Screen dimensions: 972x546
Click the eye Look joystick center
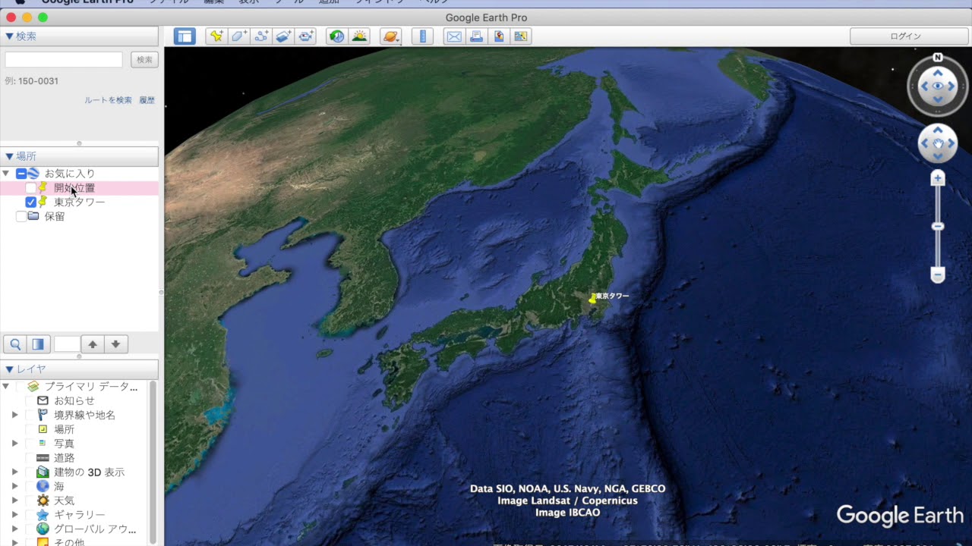point(938,86)
